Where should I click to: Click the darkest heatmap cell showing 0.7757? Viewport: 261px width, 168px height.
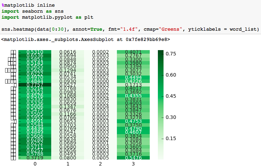pos(35,85)
